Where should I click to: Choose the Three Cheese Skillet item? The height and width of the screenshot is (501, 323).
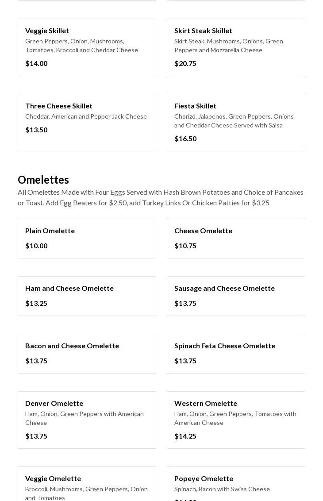[87, 122]
